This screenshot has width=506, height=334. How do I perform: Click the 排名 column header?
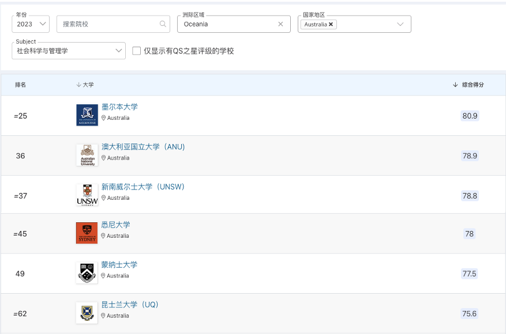[x=20, y=85]
